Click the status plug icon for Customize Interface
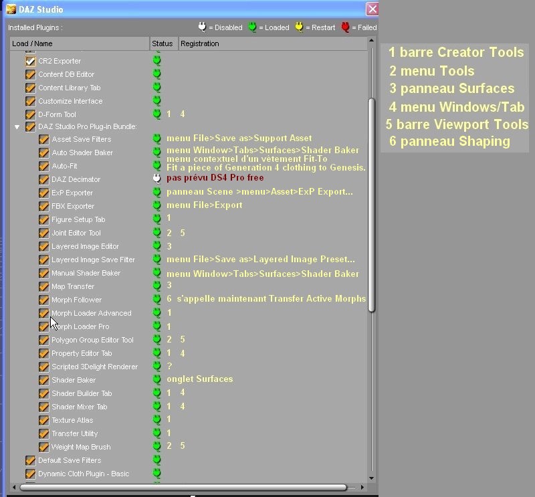 (156, 101)
